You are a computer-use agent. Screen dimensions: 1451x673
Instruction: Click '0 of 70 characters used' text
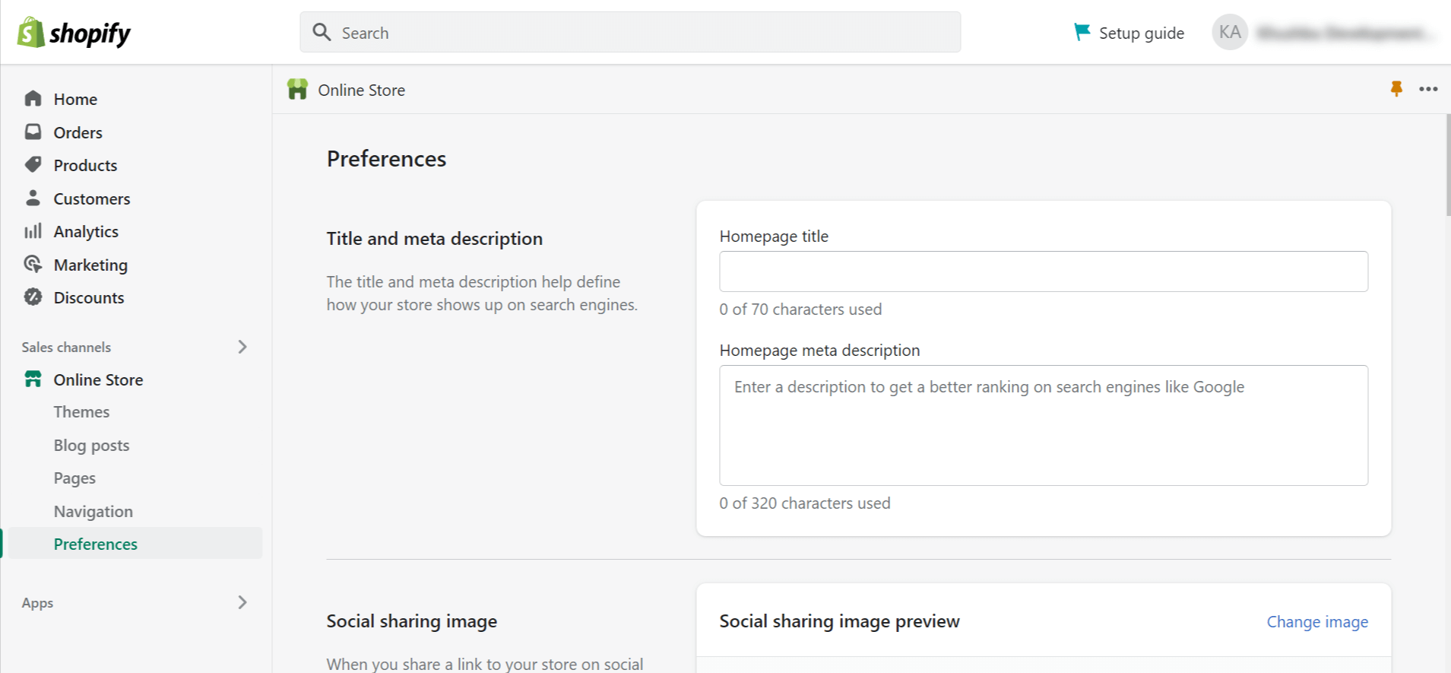click(800, 309)
